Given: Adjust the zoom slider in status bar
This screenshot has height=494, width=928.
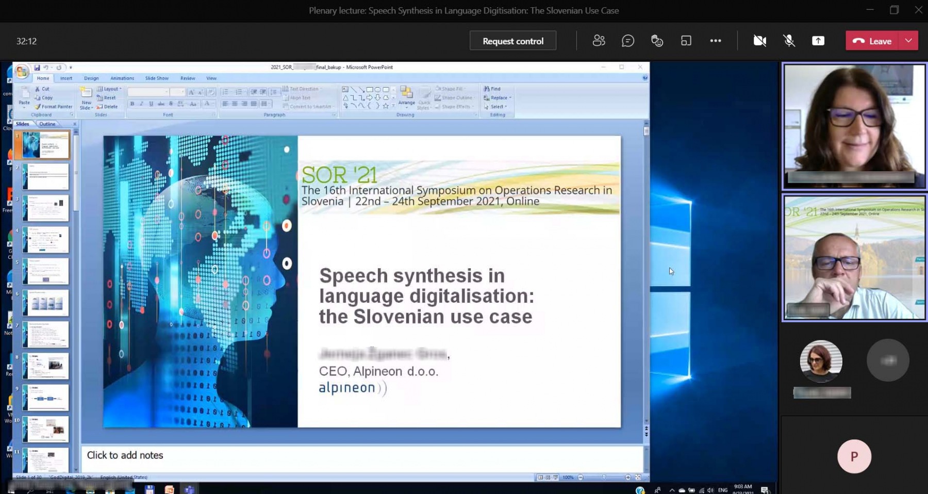Looking at the screenshot, I should pos(604,477).
